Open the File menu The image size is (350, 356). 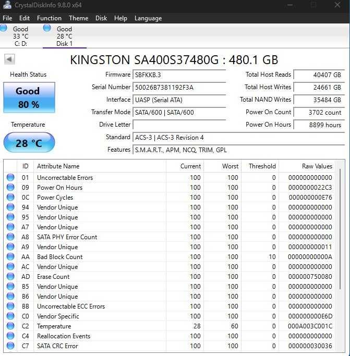tap(7, 18)
